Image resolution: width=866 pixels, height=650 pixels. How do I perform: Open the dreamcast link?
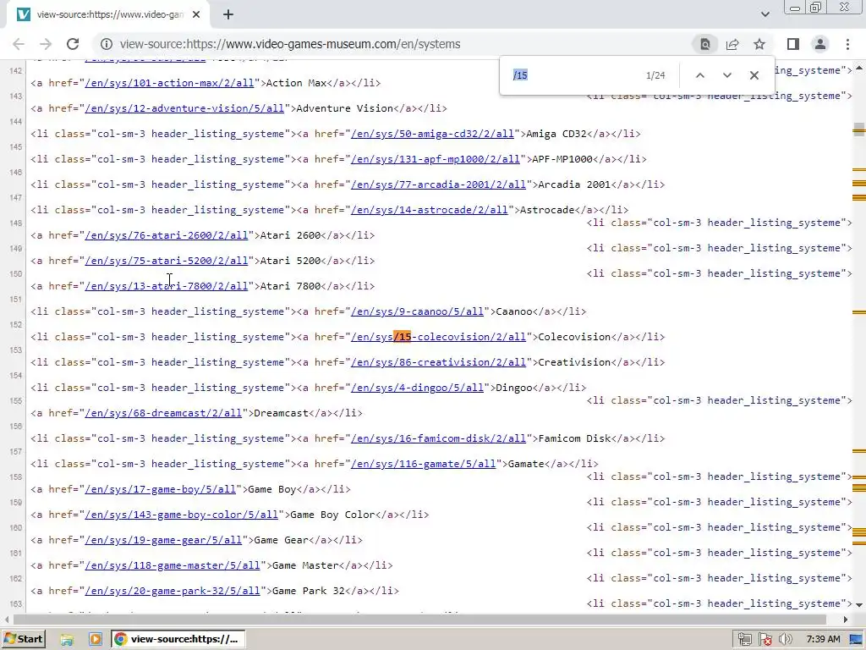tap(163, 413)
